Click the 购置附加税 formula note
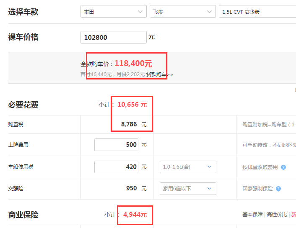Image resolution: width=296 pixels, height=228 pixels. pos(269,125)
